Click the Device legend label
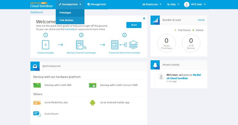Viewport: 238px width, 125px height. tap(199, 30)
